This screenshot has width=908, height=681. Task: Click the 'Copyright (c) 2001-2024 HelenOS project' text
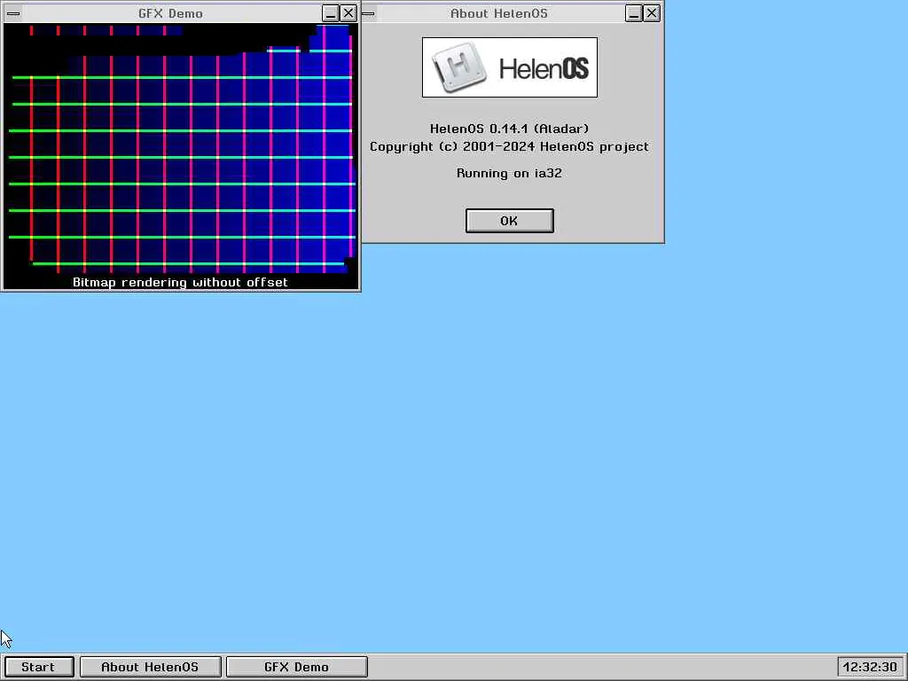(510, 146)
